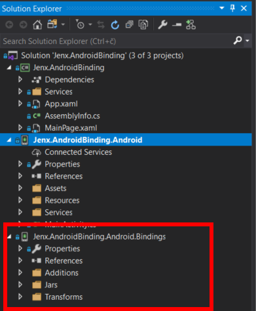Collapse the Jenx.AndroidBinding.Android project
This screenshot has height=311, width=256.
coord(9,140)
